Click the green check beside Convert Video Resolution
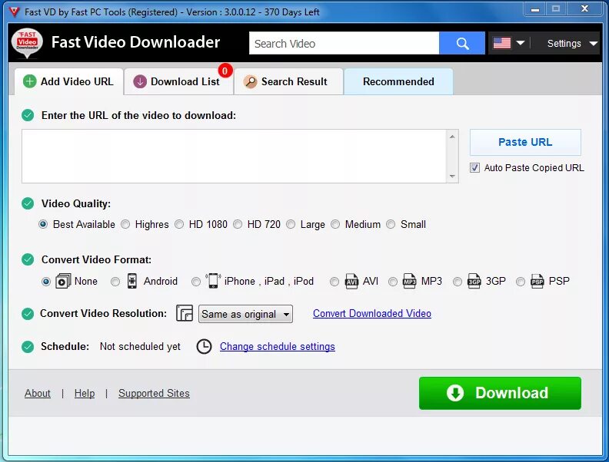609x462 pixels. point(28,314)
